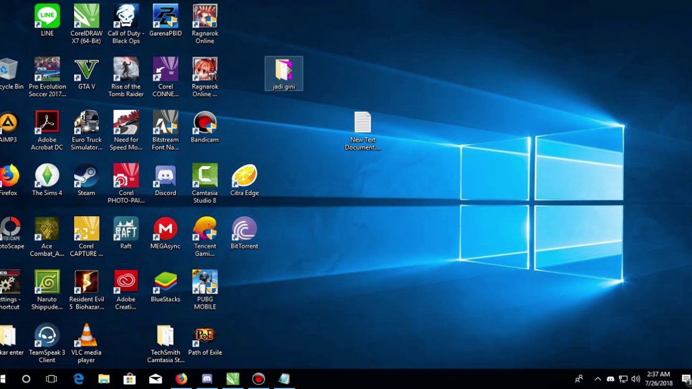Viewport: 692px width, 389px height.
Task: Select the Bandicam desktop icon
Action: [x=205, y=126]
